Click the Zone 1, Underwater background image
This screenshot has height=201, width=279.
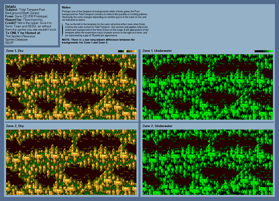pyautogui.click(x=208, y=87)
